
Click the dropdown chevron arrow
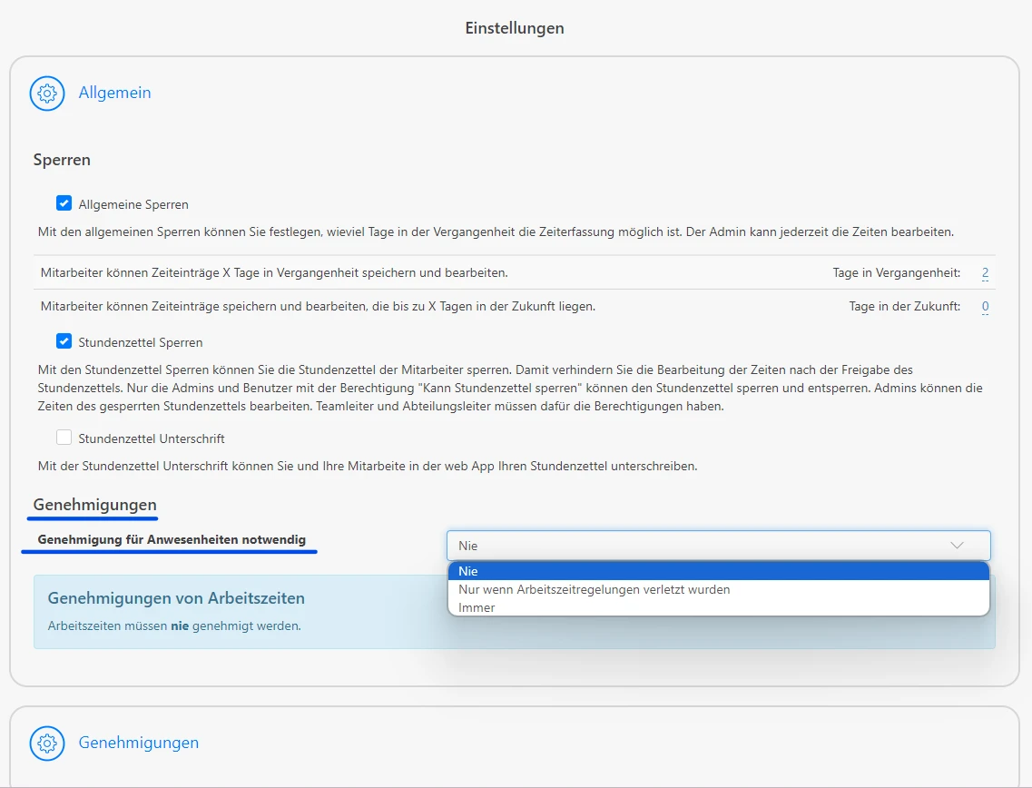click(x=957, y=545)
